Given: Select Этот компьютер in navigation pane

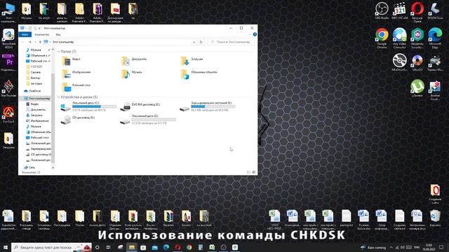Looking at the screenshot, I should pos(37,98).
